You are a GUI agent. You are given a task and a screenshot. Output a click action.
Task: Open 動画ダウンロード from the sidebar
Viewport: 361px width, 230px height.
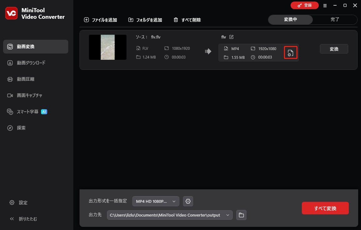pyautogui.click(x=31, y=63)
